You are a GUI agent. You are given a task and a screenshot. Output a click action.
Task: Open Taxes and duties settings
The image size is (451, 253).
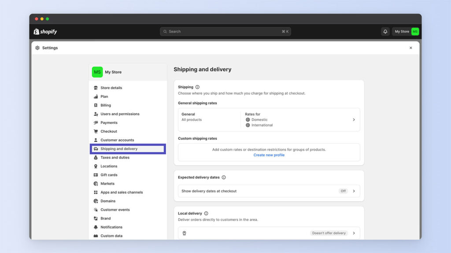(115, 157)
